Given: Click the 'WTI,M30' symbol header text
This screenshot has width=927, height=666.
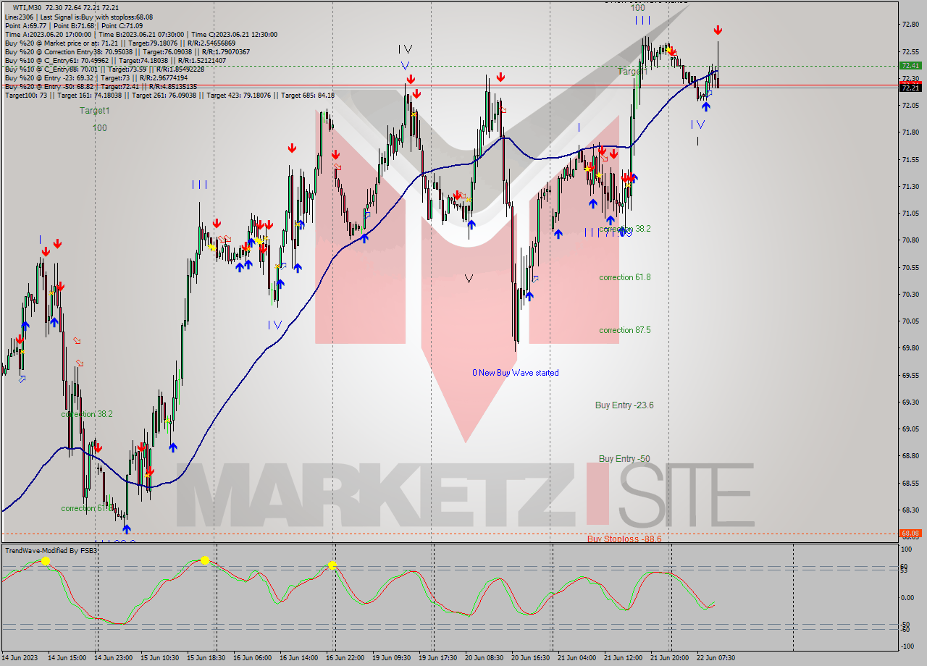Looking at the screenshot, I should (x=28, y=7).
